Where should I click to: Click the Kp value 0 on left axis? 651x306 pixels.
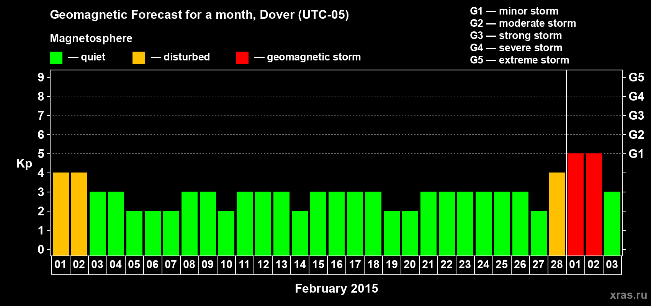(41, 249)
